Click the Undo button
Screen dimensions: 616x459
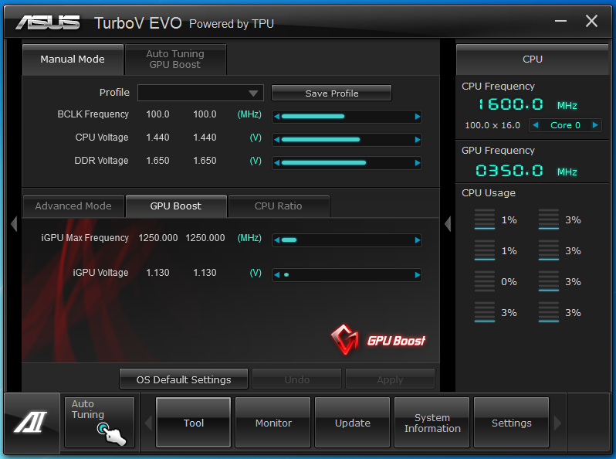tap(297, 379)
